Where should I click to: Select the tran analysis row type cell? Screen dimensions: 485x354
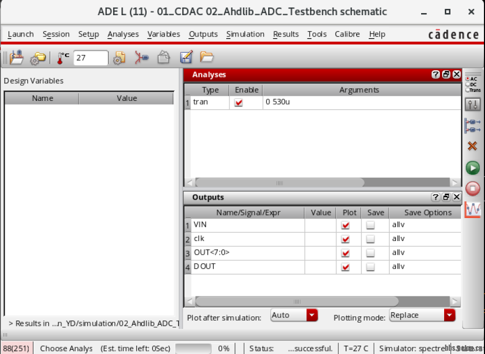[x=210, y=102]
